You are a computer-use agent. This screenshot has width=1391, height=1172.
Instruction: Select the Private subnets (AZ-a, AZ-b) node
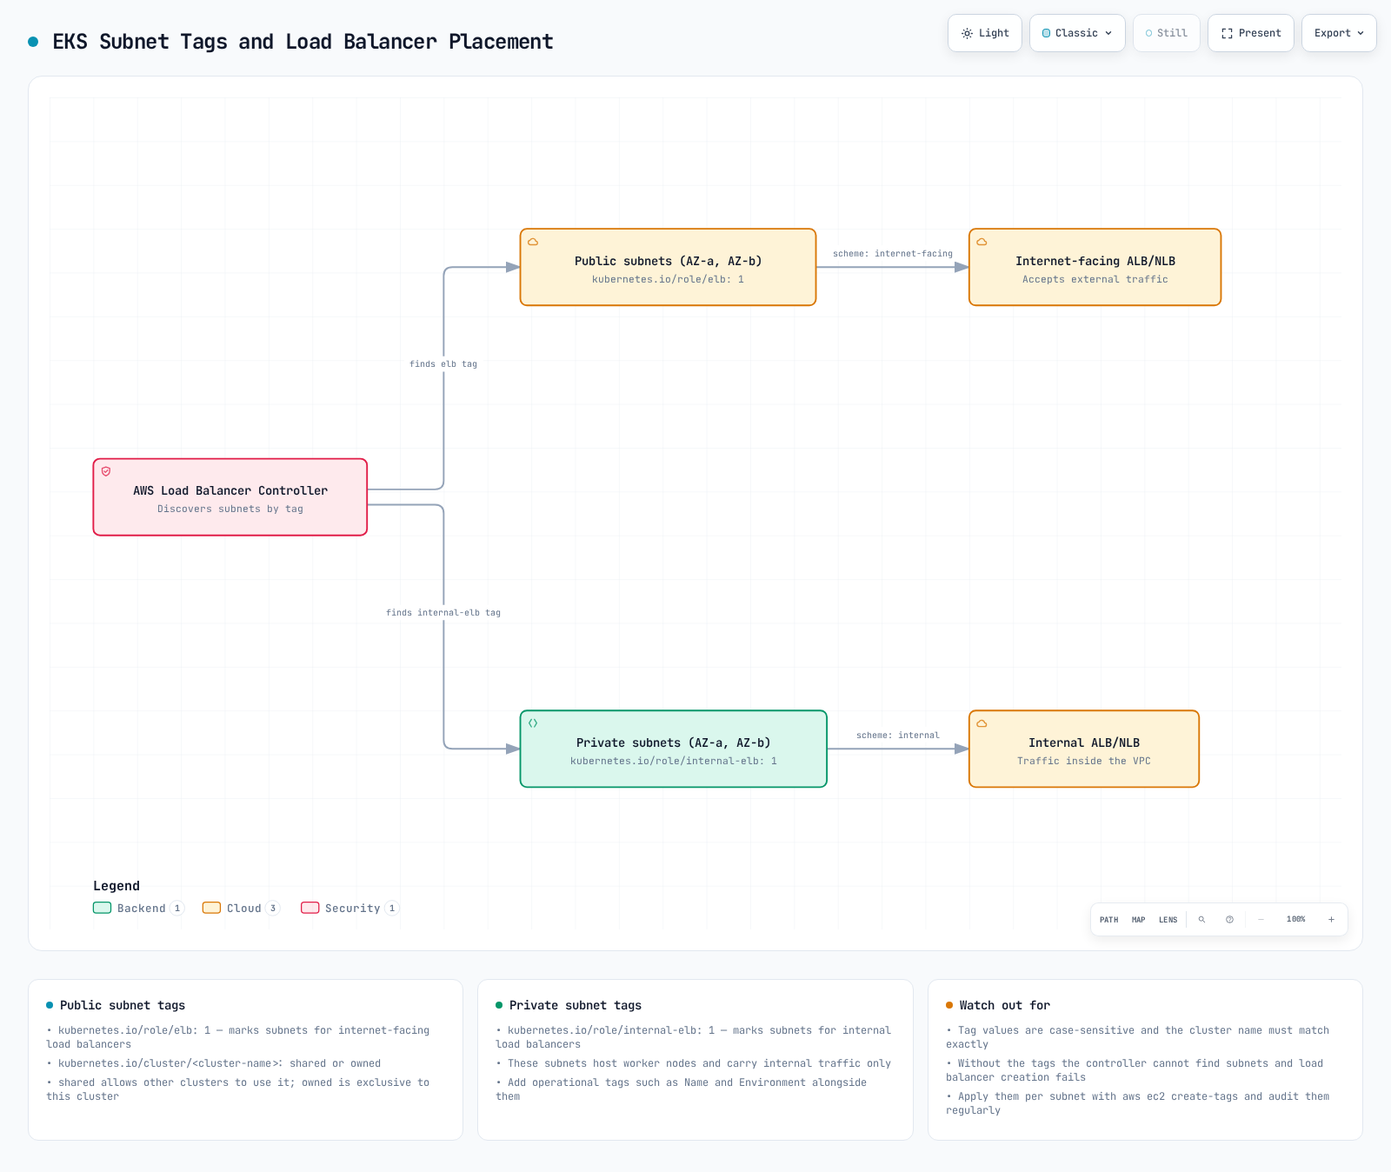click(x=673, y=749)
